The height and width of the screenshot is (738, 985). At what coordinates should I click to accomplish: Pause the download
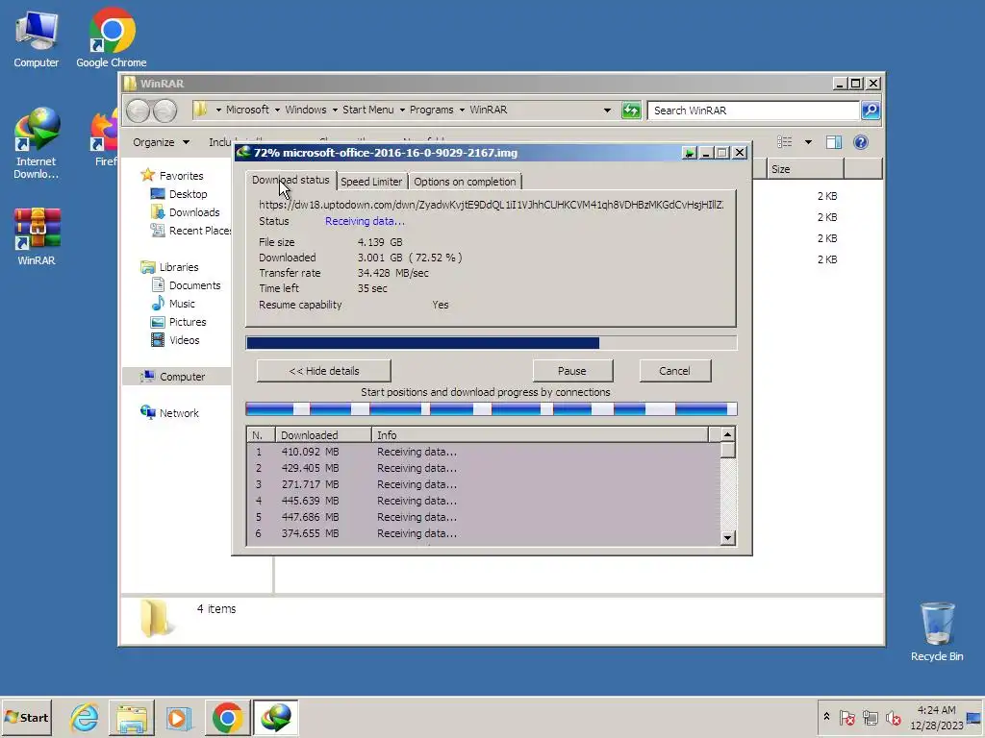[x=572, y=371]
